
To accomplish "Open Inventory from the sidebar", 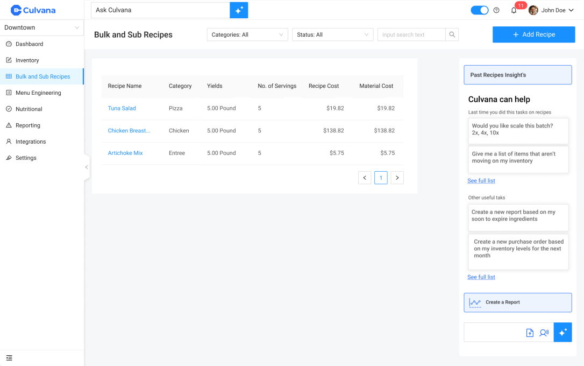I will coord(27,60).
